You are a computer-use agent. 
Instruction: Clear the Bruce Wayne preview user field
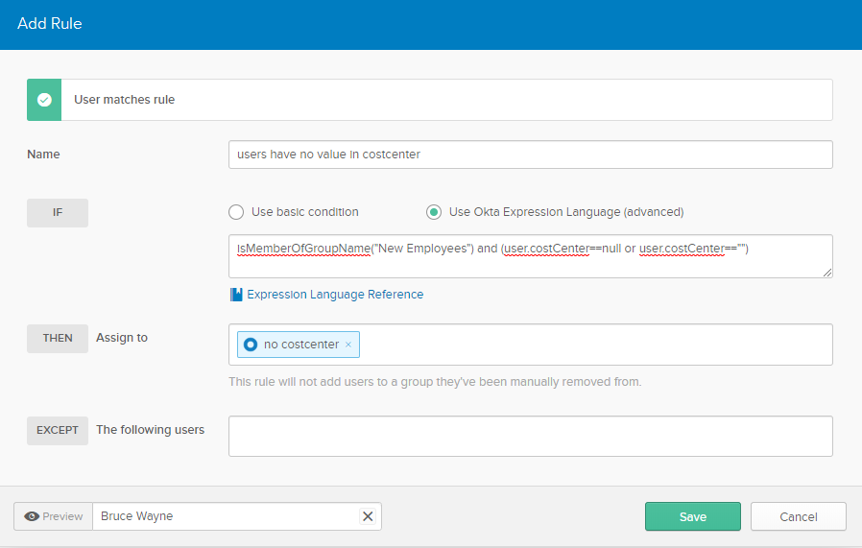367,516
